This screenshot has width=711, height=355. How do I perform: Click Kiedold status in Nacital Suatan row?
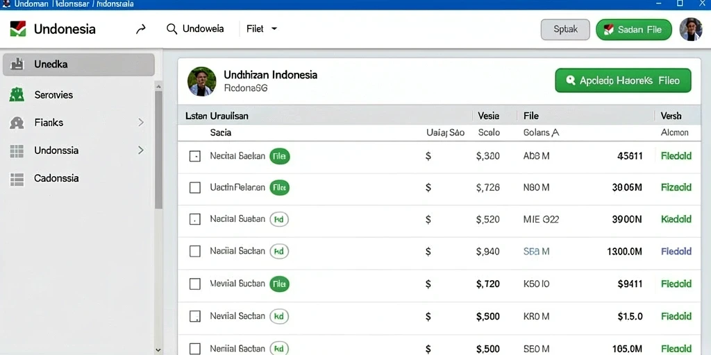[x=676, y=220]
